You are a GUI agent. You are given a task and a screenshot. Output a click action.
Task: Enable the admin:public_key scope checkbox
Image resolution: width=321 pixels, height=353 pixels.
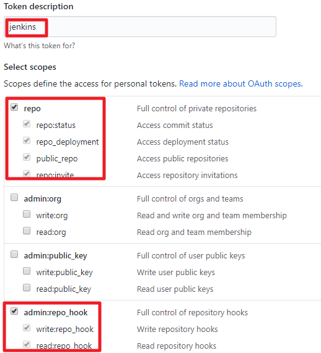coord(14,254)
